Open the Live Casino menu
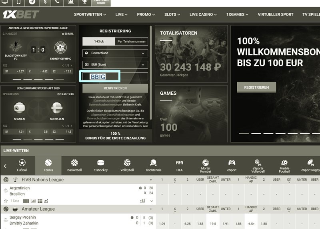 [203, 14]
